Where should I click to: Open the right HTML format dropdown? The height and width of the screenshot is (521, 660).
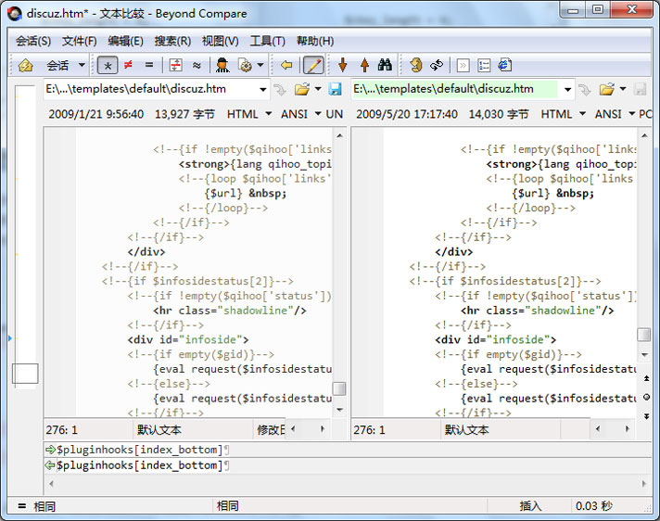[x=564, y=114]
